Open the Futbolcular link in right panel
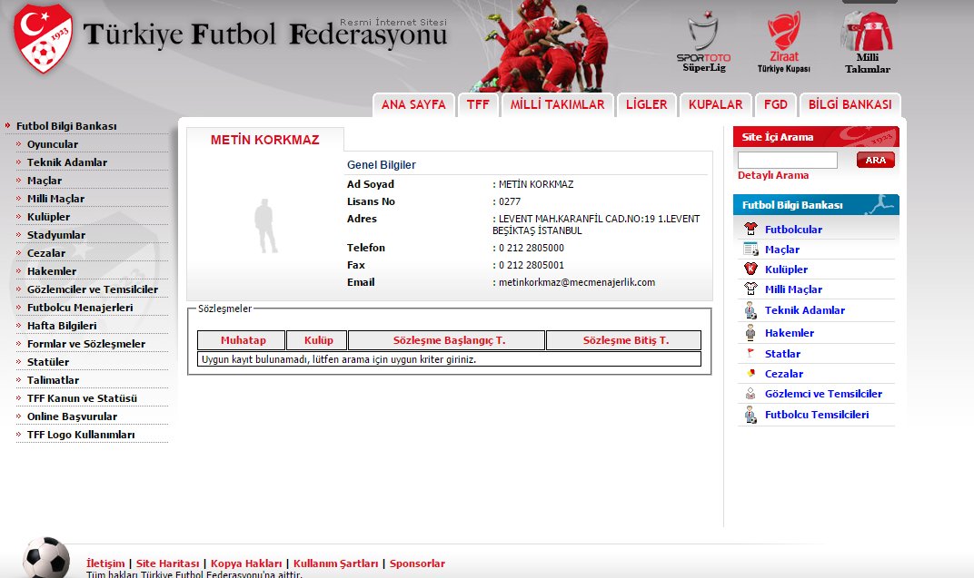Image resolution: width=974 pixels, height=578 pixels. tap(793, 230)
